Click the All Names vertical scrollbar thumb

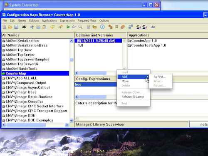pos(71,60)
